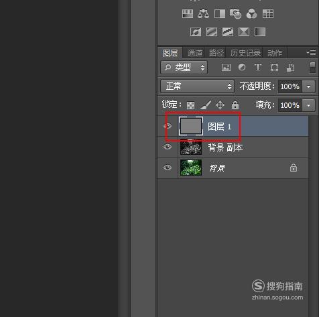Select the layer named 背景 副本
The image size is (319, 317).
coord(233,147)
